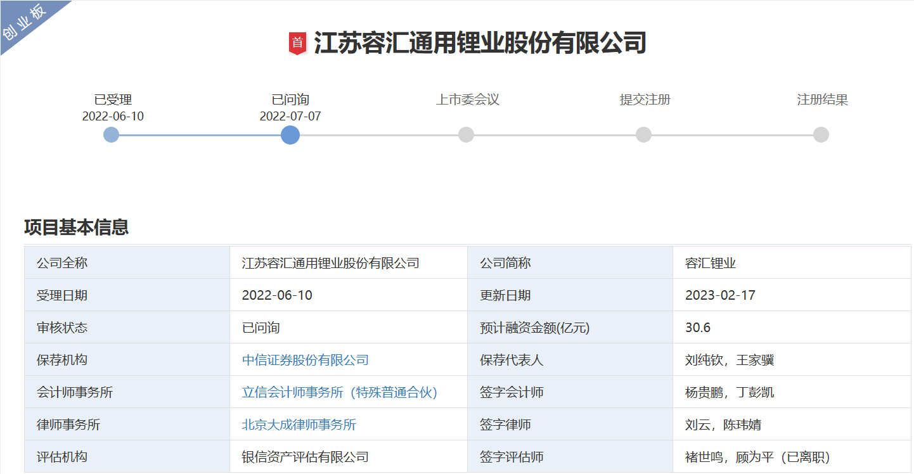The image size is (914, 474).
Task: Click the 2023-02-17 value cell
Action: (x=792, y=295)
